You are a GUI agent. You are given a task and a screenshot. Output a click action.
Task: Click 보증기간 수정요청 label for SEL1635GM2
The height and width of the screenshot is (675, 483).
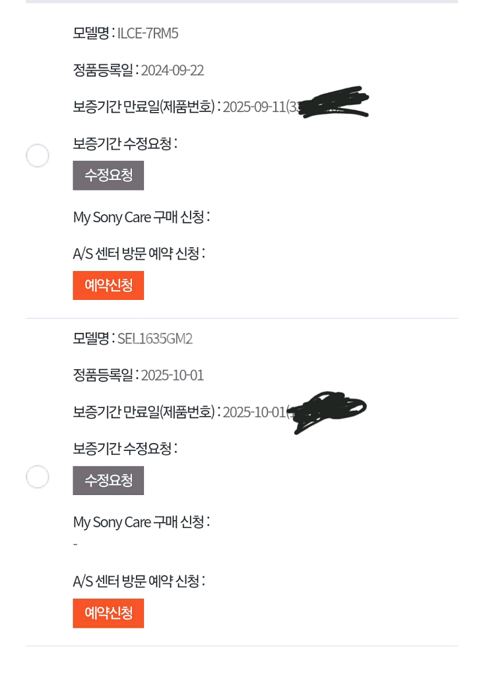pos(125,449)
